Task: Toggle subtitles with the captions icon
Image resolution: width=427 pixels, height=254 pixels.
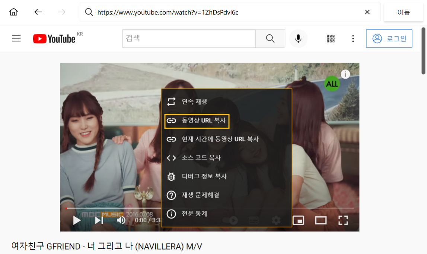Action: click(x=254, y=220)
